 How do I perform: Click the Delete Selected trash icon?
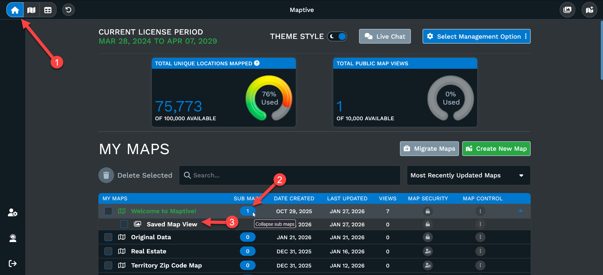tap(106, 175)
